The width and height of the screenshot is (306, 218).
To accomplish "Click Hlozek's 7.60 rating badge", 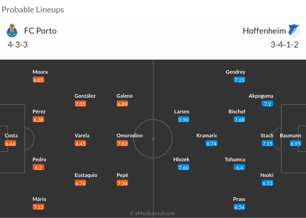I will (x=183, y=167).
